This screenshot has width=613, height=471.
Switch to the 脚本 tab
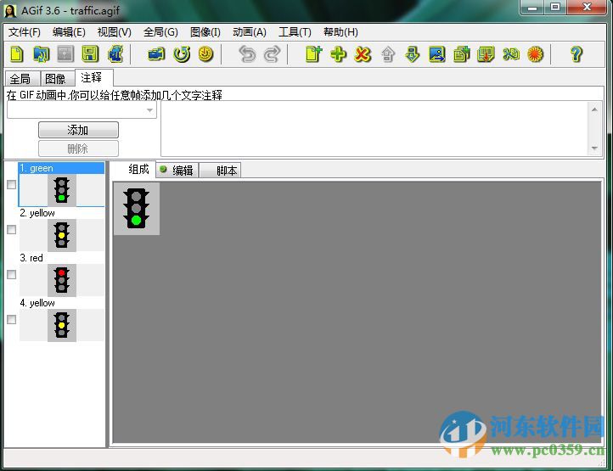pos(221,171)
